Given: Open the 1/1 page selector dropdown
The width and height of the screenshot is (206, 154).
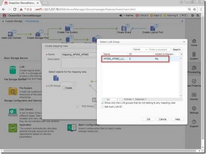Looking at the screenshot, I should tap(112, 100).
